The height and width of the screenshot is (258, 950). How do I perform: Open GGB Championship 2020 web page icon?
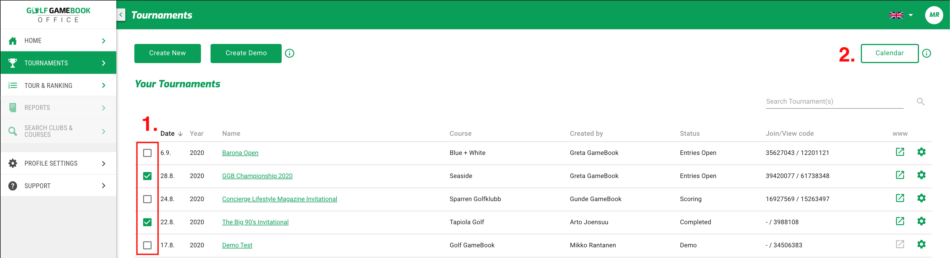[x=900, y=175]
